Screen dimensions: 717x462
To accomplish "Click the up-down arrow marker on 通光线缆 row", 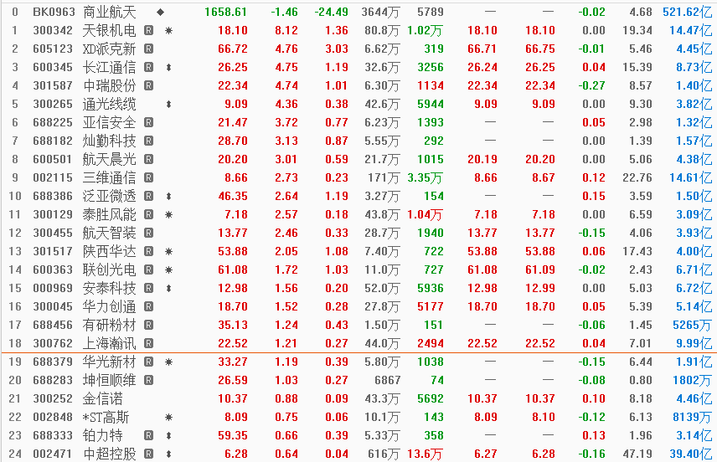I will coord(168,104).
